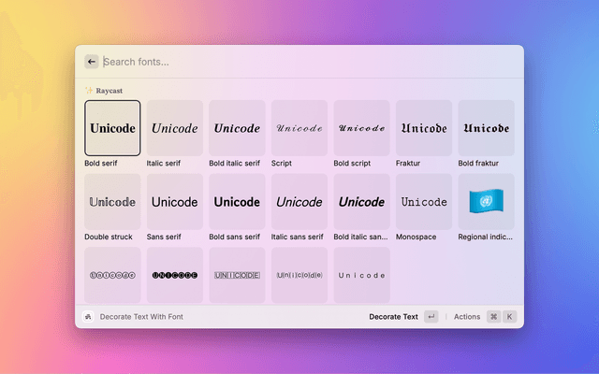The width and height of the screenshot is (599, 374).
Task: Pick the Bold fraktur font tile
Action: click(486, 128)
